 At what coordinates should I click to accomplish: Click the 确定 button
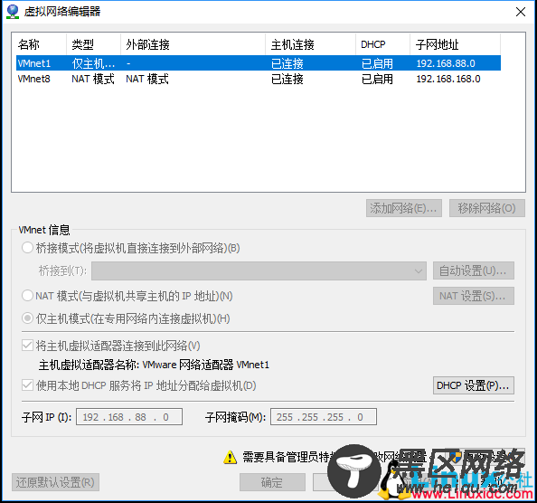click(272, 482)
